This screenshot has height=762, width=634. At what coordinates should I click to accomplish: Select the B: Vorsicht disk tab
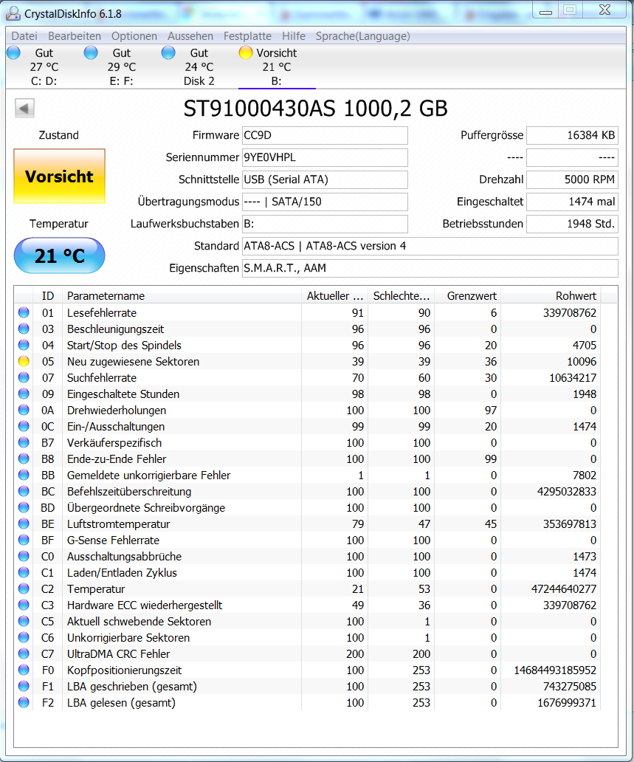point(277,66)
